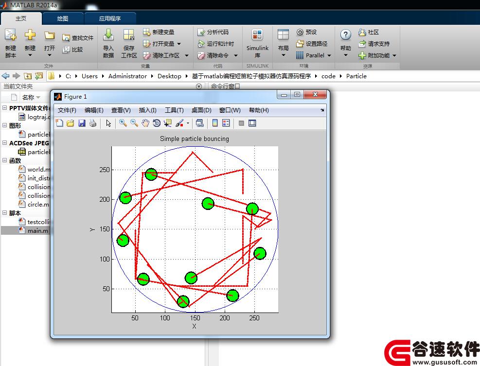
Task: Click the Print Figure icon
Action: (x=93, y=123)
